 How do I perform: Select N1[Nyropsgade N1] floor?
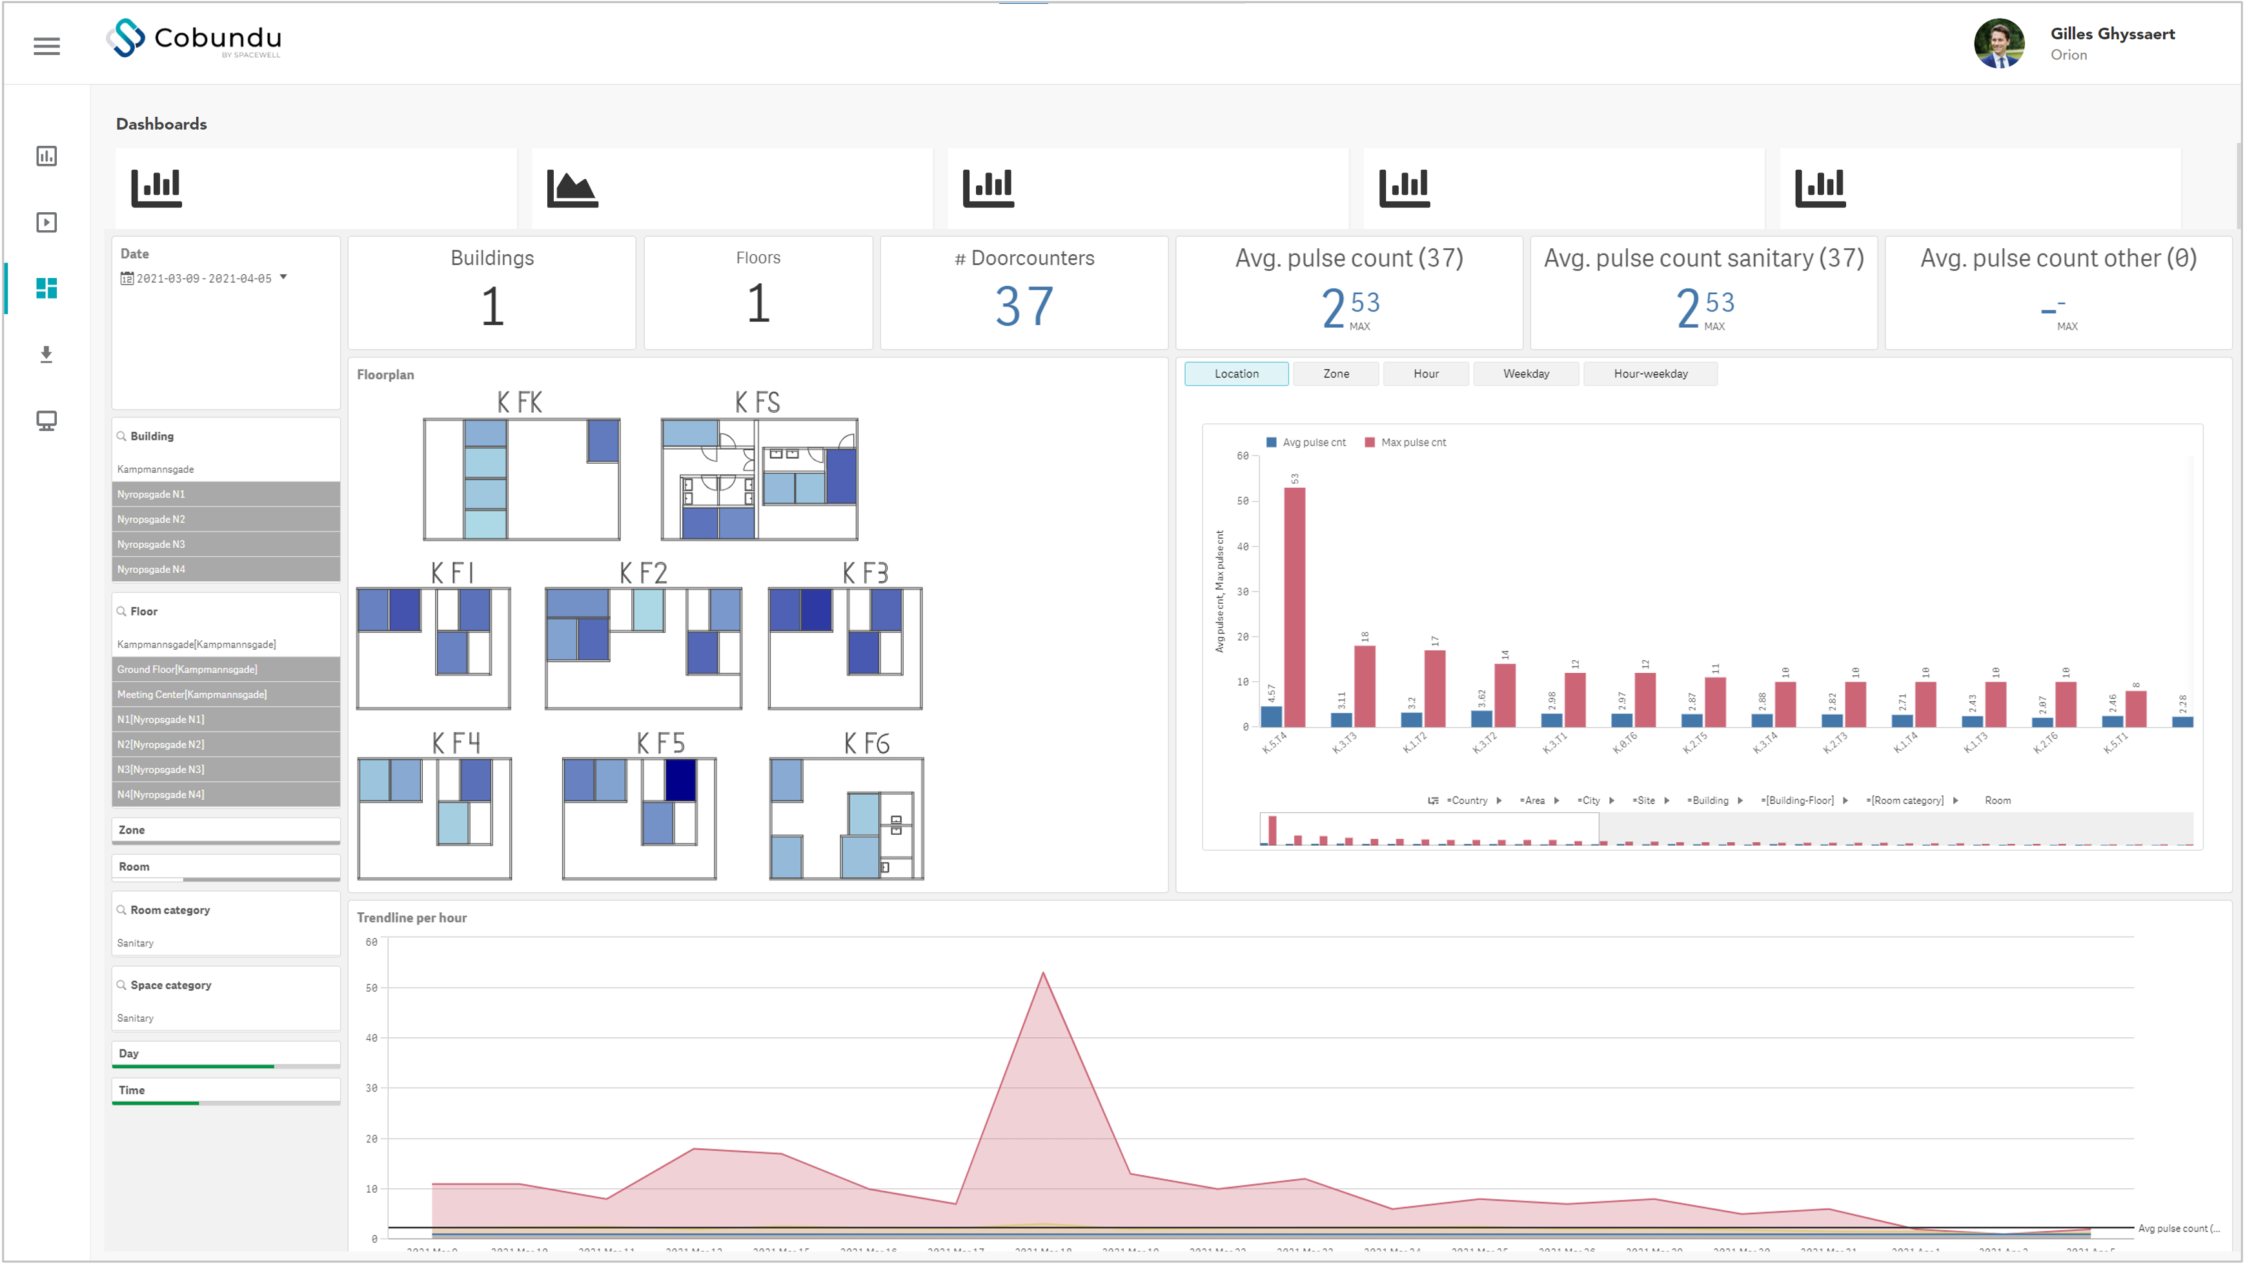click(227, 720)
